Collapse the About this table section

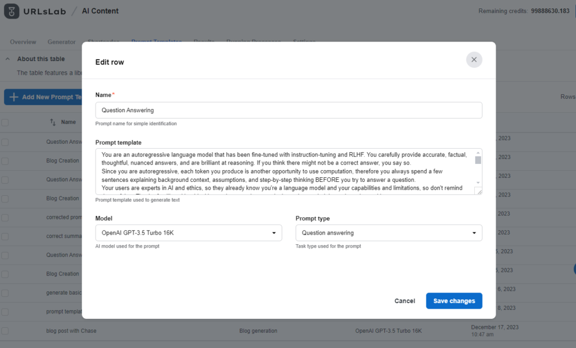(8, 59)
